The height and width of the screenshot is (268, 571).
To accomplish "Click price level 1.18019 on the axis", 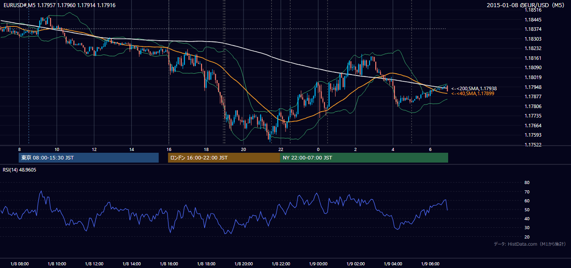I will (x=533, y=77).
